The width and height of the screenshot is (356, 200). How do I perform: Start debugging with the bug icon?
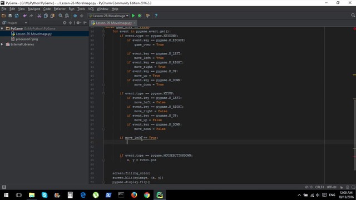(x=140, y=16)
